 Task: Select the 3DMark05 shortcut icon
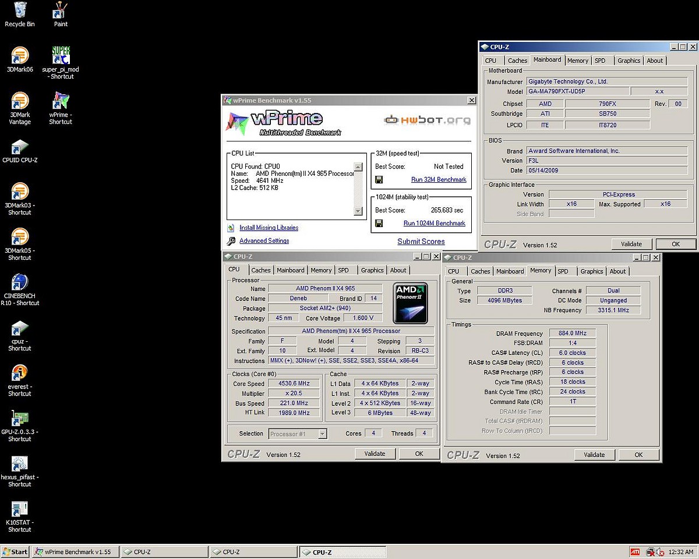click(x=20, y=237)
